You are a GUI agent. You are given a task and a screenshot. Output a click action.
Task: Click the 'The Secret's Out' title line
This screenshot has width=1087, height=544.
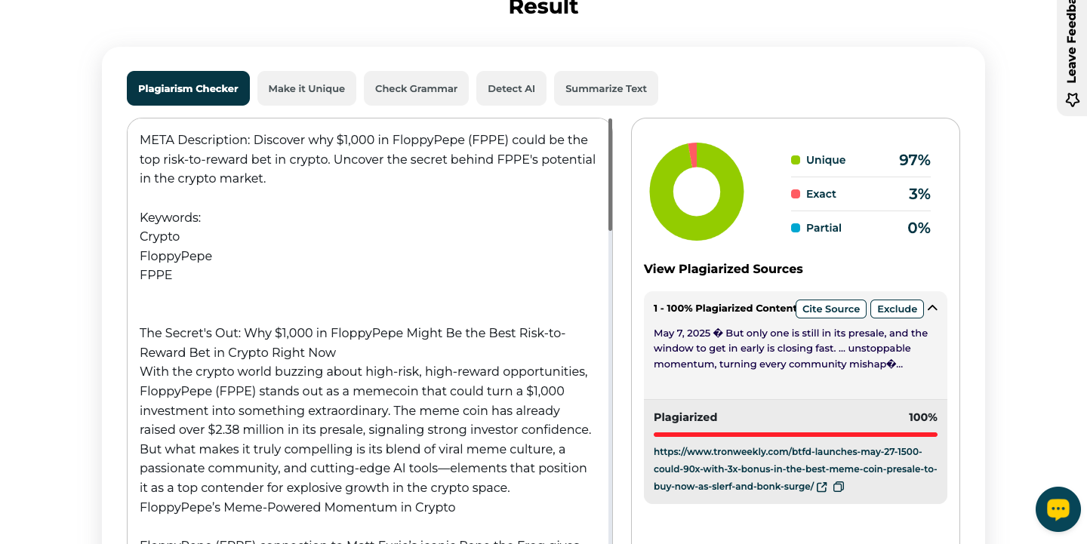click(x=353, y=343)
